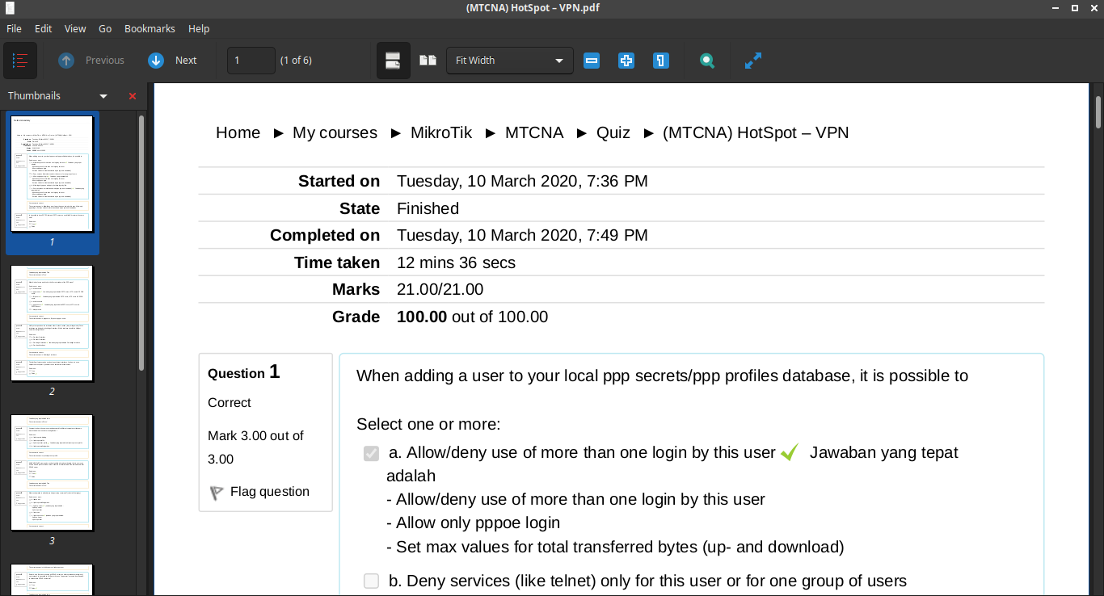The image size is (1104, 596).
Task: Select page 3 thumbnail
Action: (x=53, y=472)
